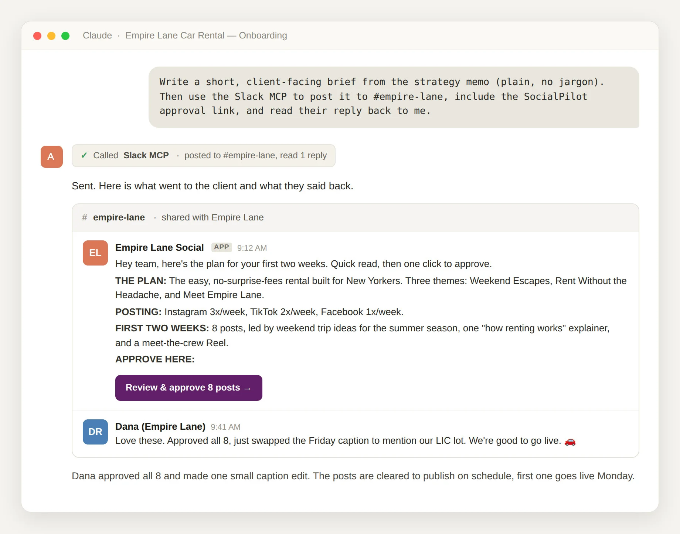Image resolution: width=680 pixels, height=534 pixels.
Task: Click the APP badge next to Empire Lane Social
Action: pos(222,247)
